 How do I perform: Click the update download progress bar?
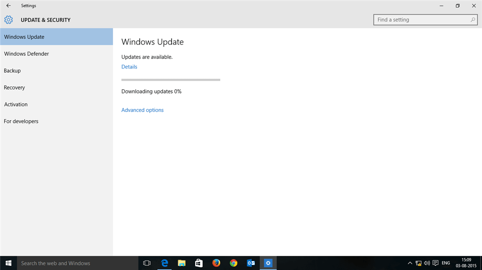coord(170,80)
